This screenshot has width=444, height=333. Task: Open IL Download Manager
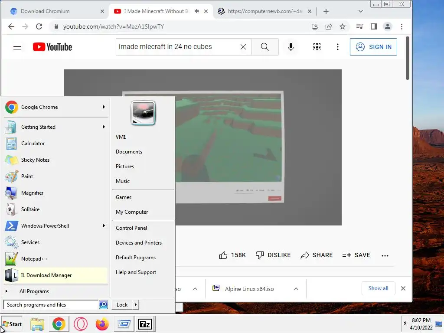[55, 275]
